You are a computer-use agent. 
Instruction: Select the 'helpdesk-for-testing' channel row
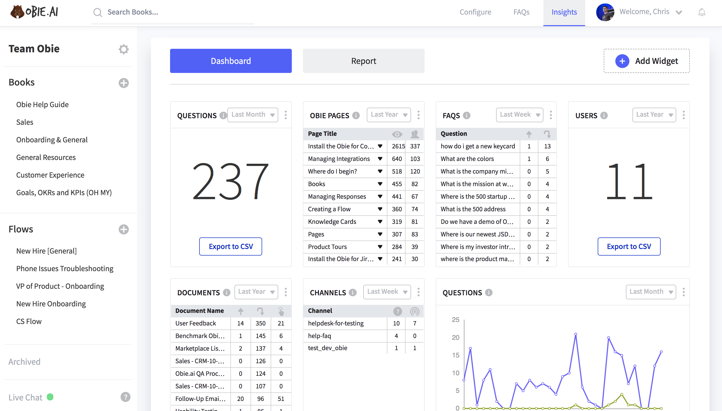pos(364,323)
